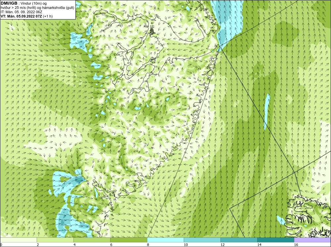
Task: Click the 'hviður > 25 m/s' legend line
Action: click(x=37, y=8)
